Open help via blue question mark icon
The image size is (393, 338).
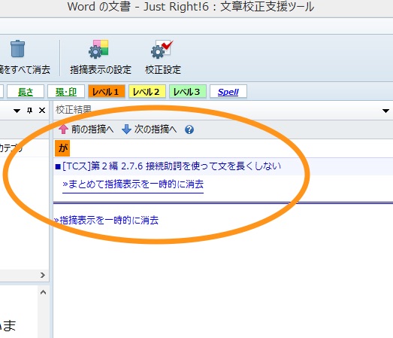point(189,129)
